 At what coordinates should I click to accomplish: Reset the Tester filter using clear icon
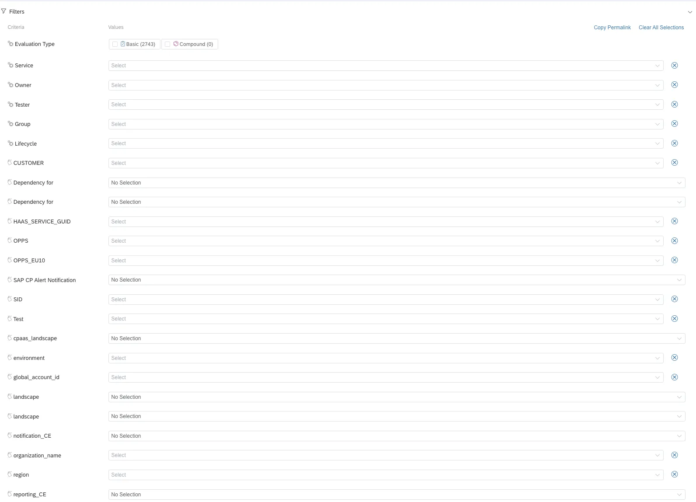674,105
